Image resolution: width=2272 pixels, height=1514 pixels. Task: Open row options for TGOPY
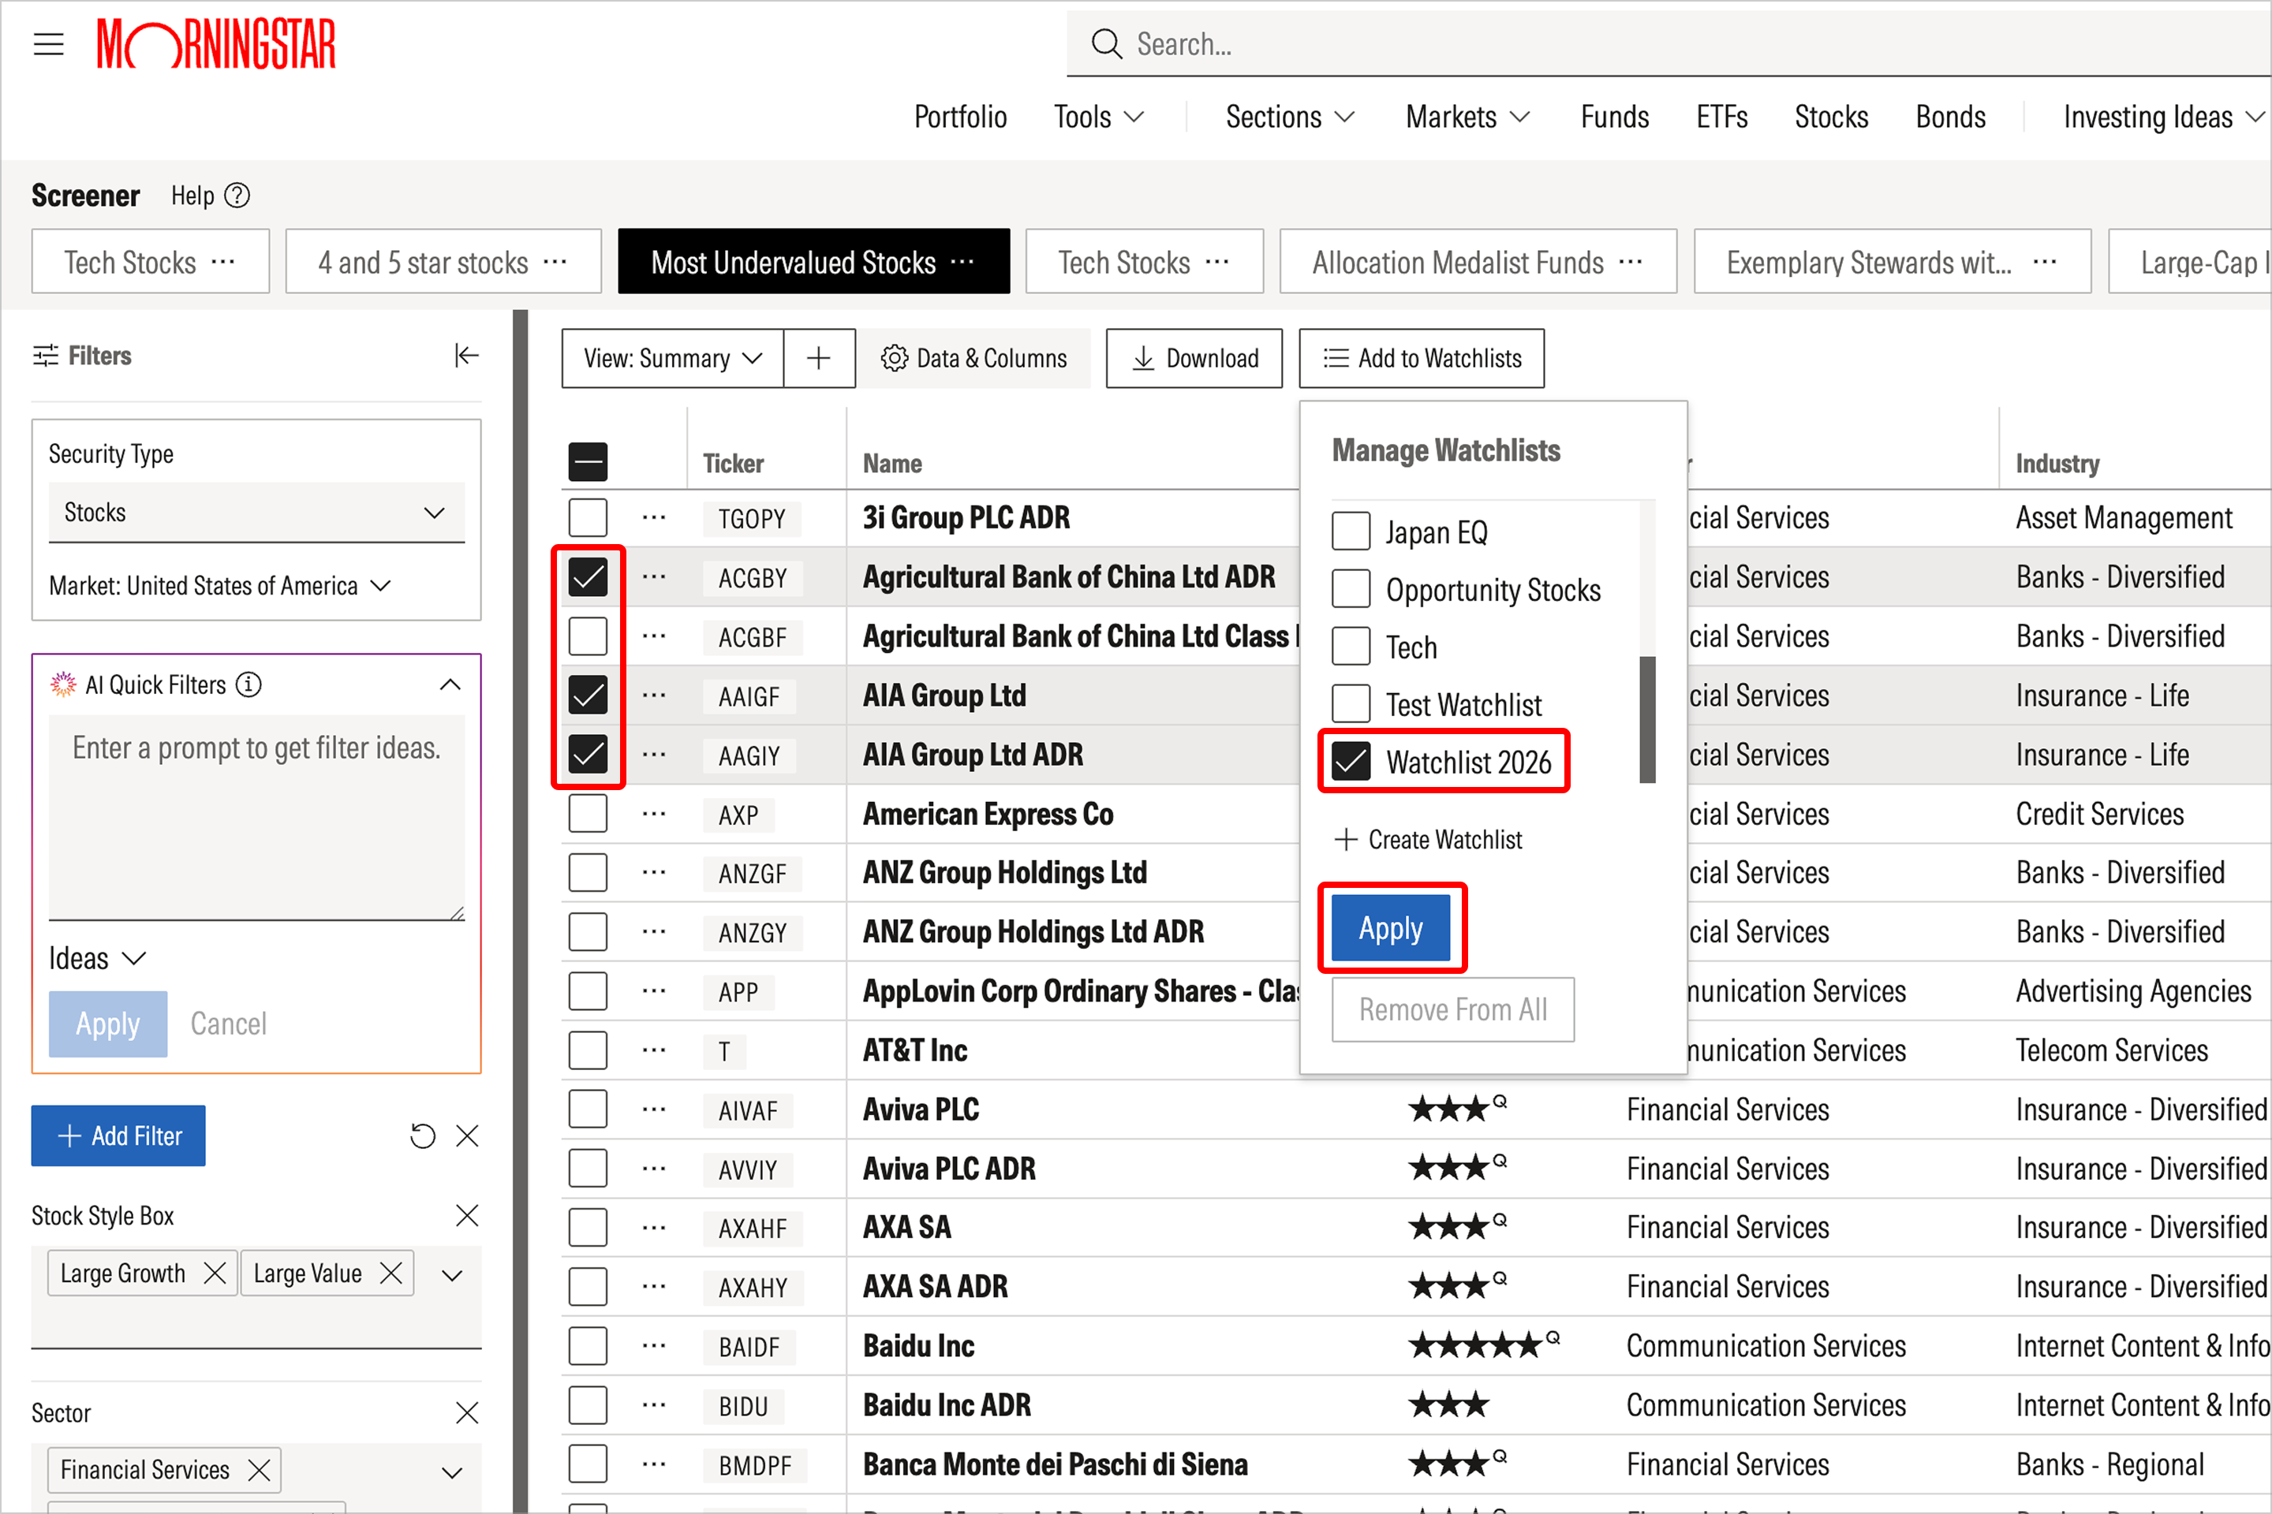(654, 517)
